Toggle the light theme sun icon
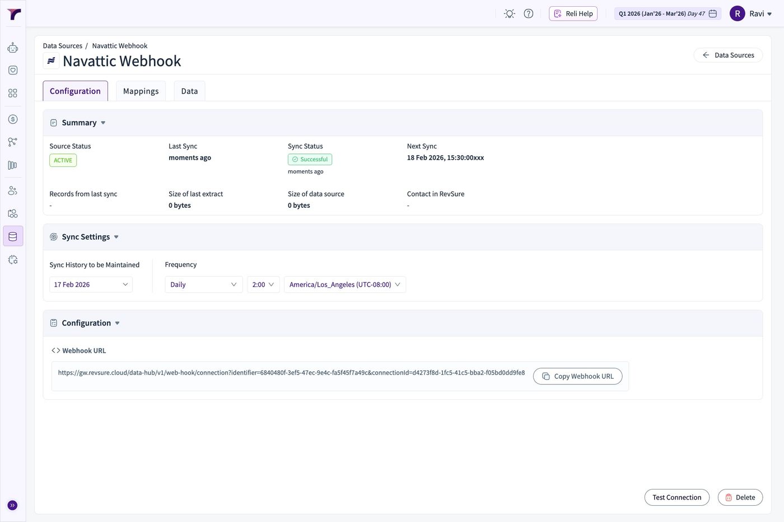The image size is (784, 522). [x=509, y=14]
